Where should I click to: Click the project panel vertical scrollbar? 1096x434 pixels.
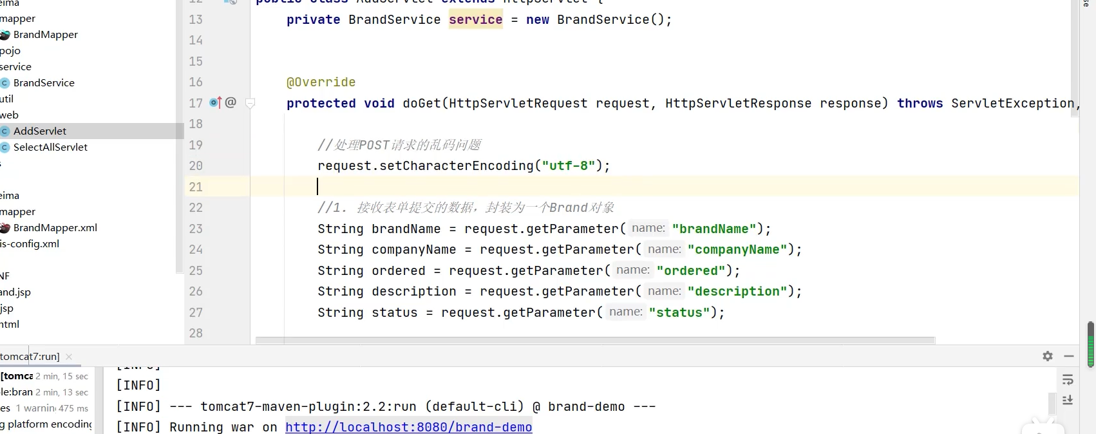[x=180, y=137]
